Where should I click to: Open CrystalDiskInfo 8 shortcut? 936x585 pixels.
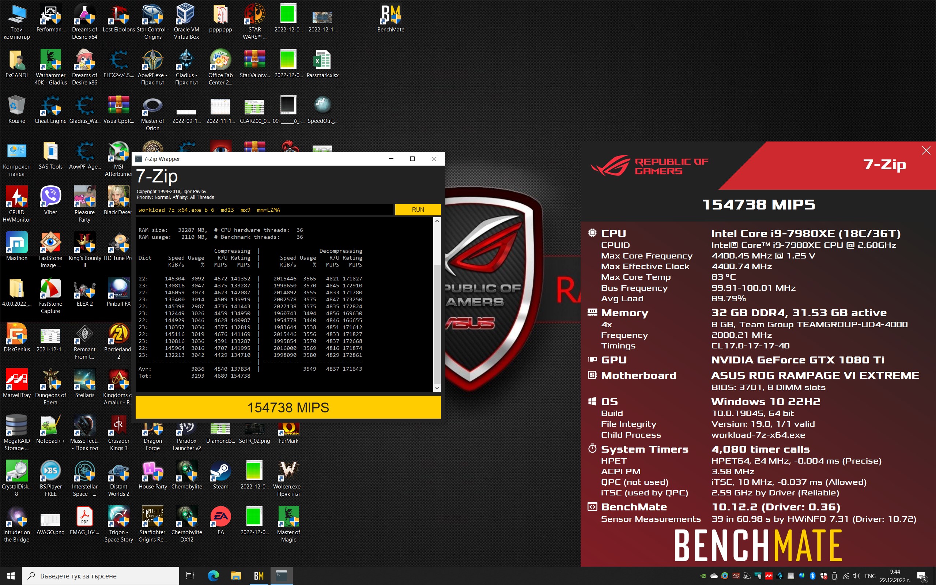(16, 479)
